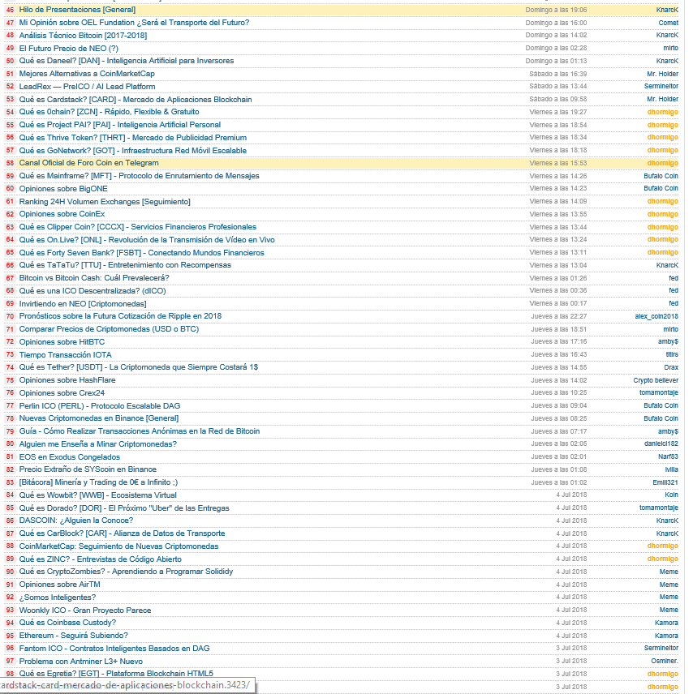View user danielci182's profile

click(661, 443)
